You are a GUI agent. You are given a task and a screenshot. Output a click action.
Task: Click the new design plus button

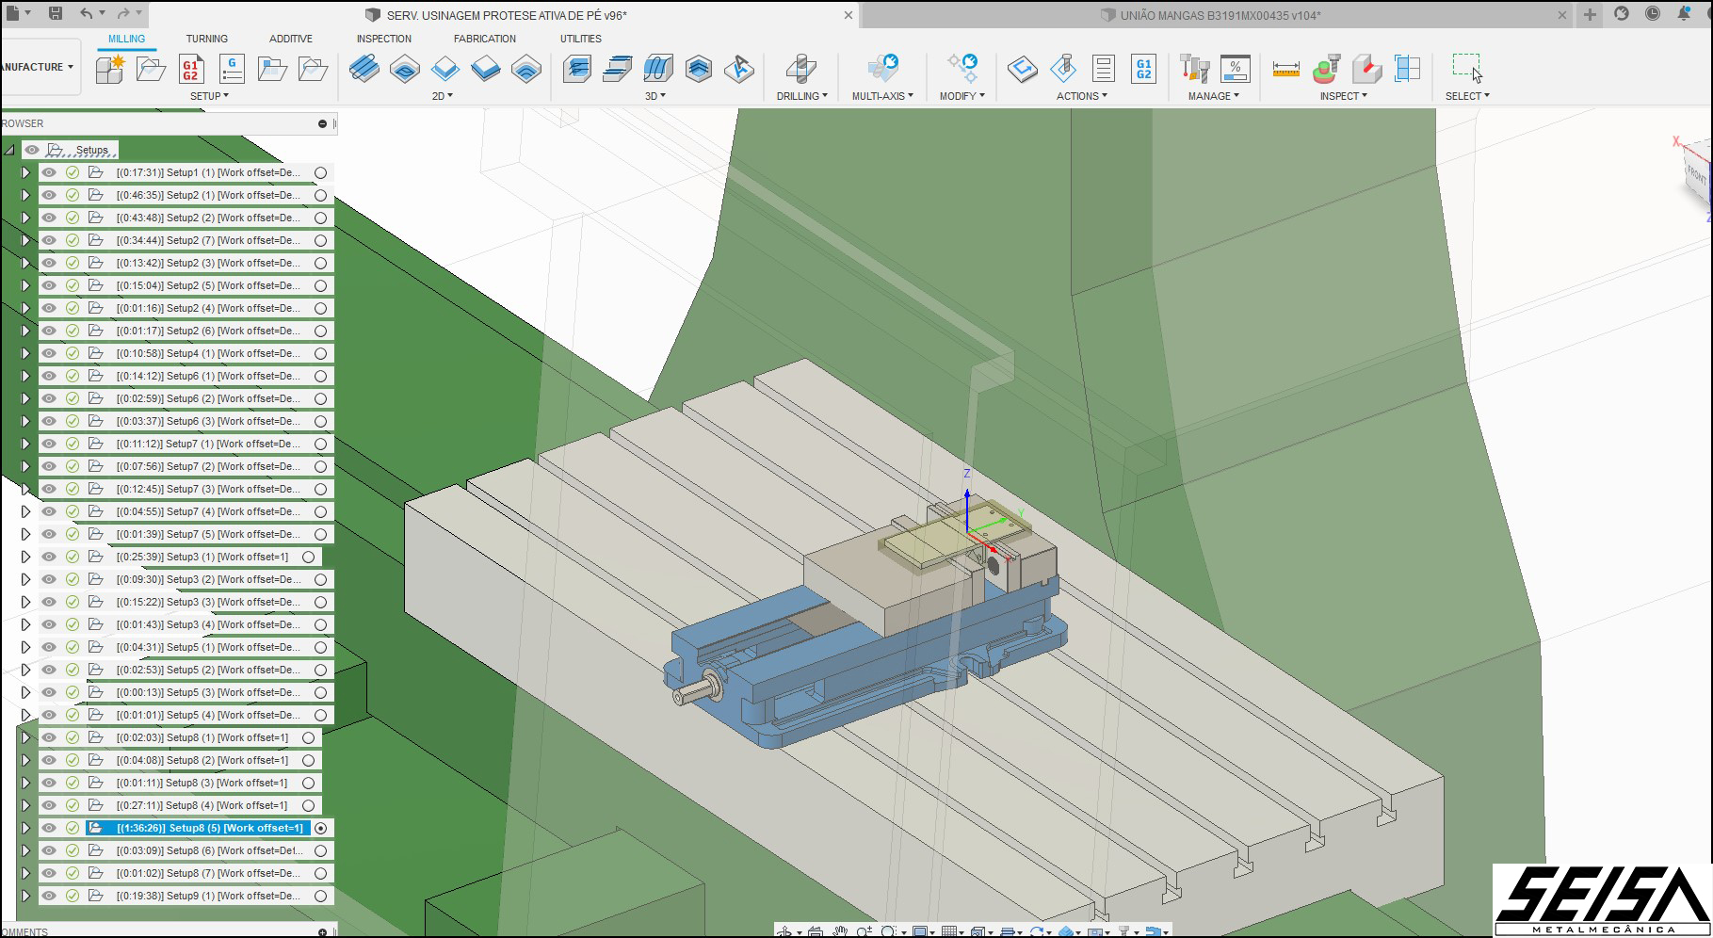tap(1590, 14)
